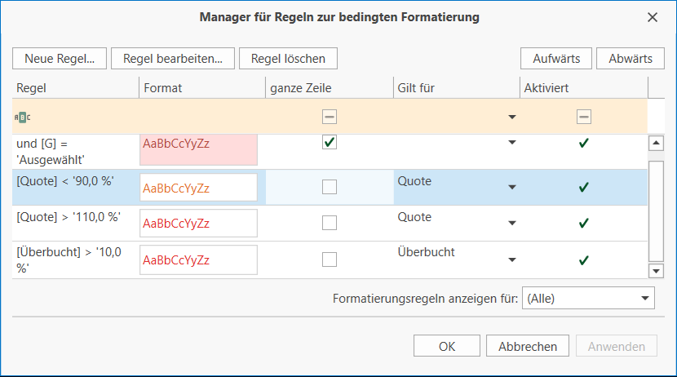Click the green Aktiviert checkmark for '[Quote] < 90,0 %'
This screenshot has height=377, width=677.
click(x=583, y=187)
